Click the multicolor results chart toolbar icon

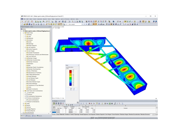(149, 22)
